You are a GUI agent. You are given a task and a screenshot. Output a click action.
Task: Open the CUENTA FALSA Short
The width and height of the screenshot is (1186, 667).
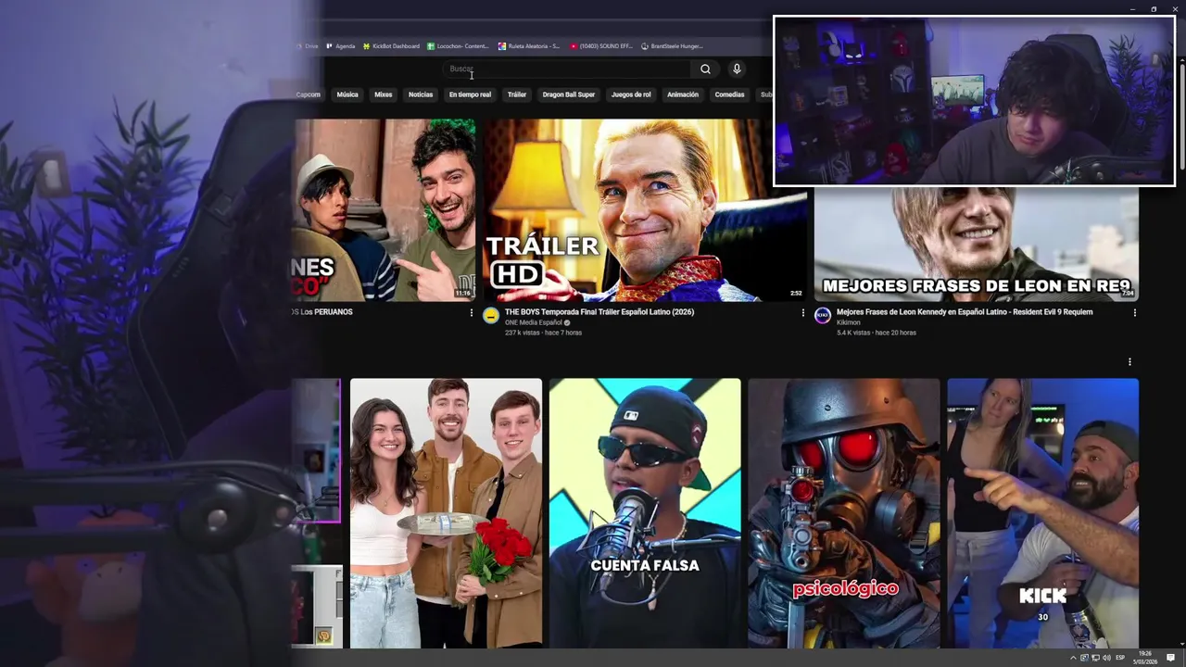tap(645, 512)
